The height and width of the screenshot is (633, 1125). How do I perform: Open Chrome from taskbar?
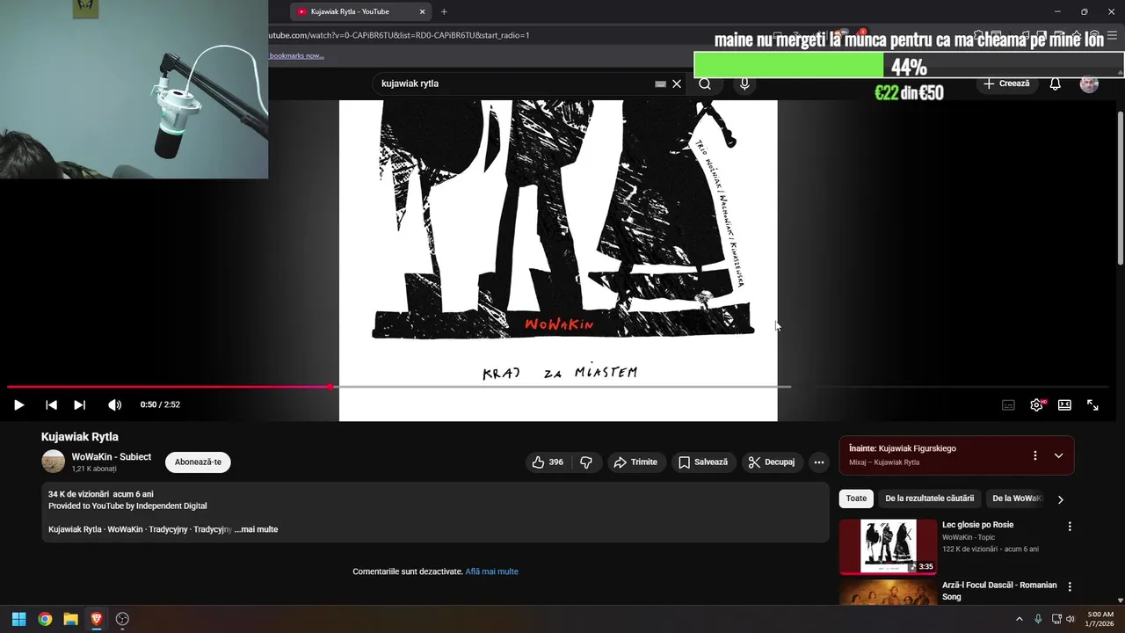[45, 619]
